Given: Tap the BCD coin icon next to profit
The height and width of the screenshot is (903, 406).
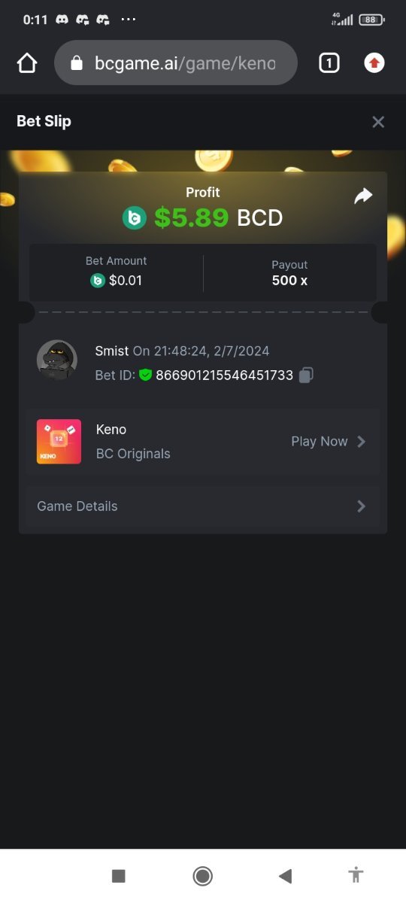Looking at the screenshot, I should click(x=135, y=218).
